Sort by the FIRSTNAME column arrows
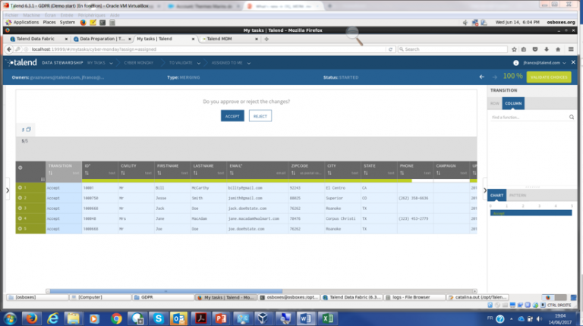The height and width of the screenshot is (326, 583). [159, 173]
